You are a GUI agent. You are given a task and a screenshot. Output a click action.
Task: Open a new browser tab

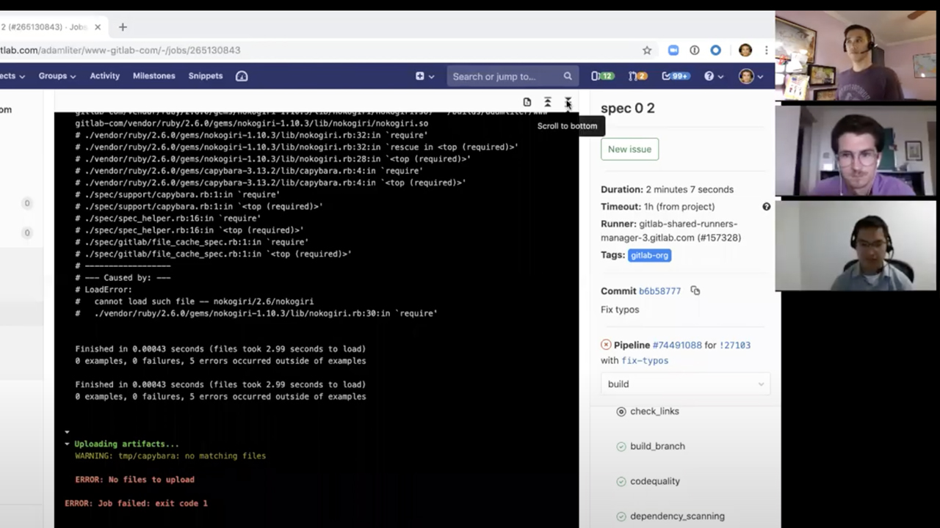coord(123,27)
